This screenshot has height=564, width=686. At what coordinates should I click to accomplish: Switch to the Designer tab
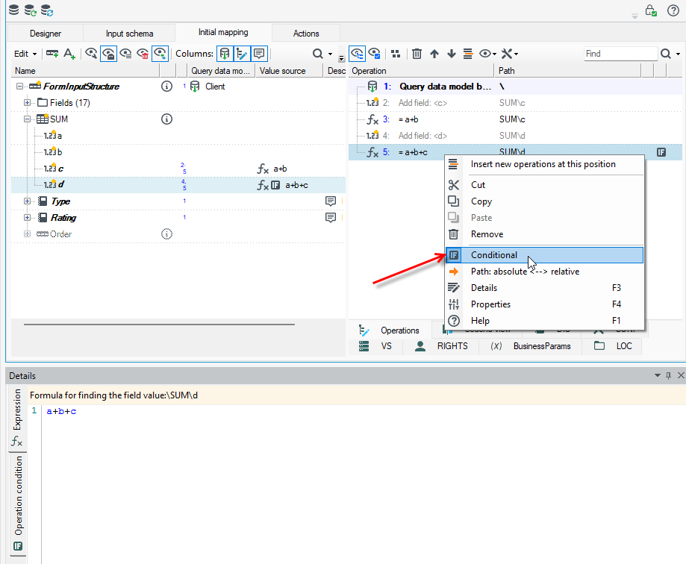pos(46,34)
